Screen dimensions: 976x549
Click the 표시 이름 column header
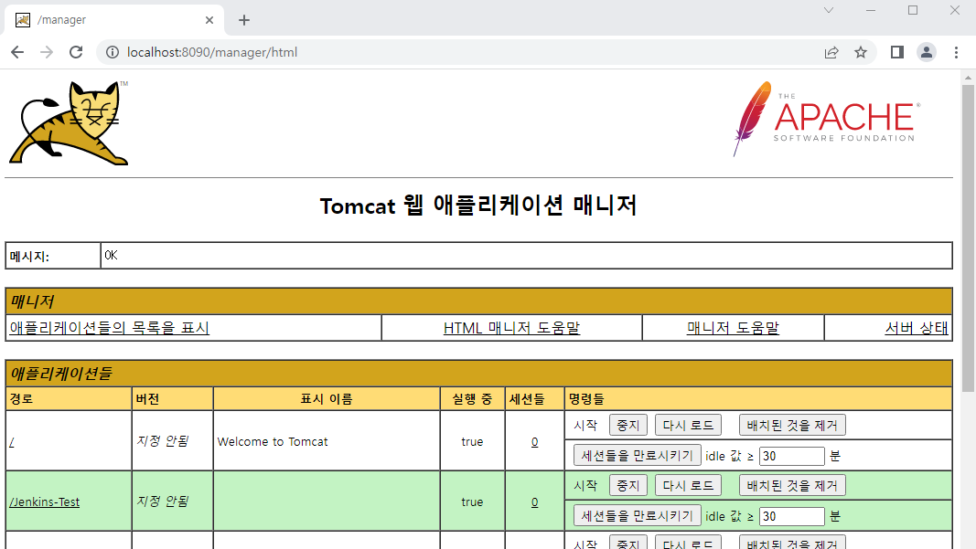pyautogui.click(x=327, y=399)
